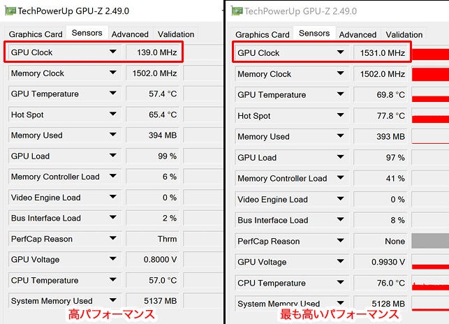Click the 1531.0 MHz GPU Clock value
The height and width of the screenshot is (324, 449).
381,53
